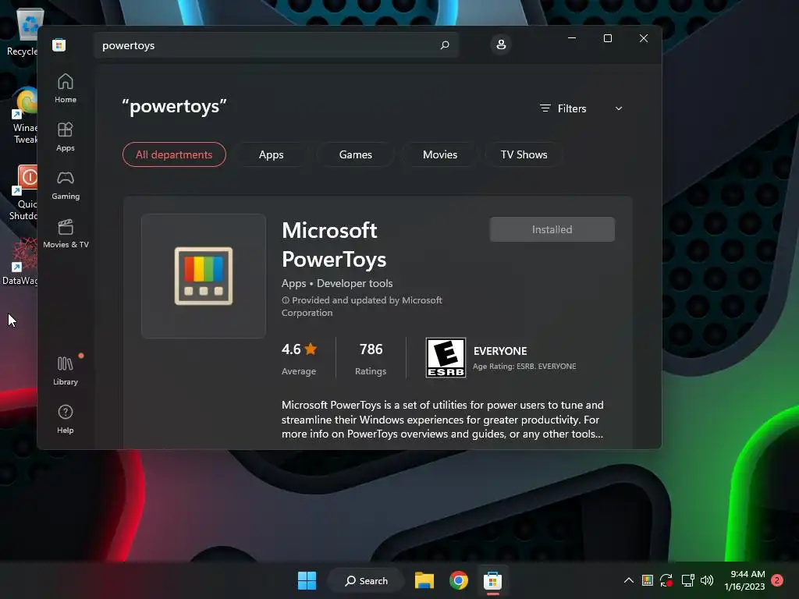Select the Games department filter
Viewport: 799px width, 599px height.
click(x=356, y=154)
